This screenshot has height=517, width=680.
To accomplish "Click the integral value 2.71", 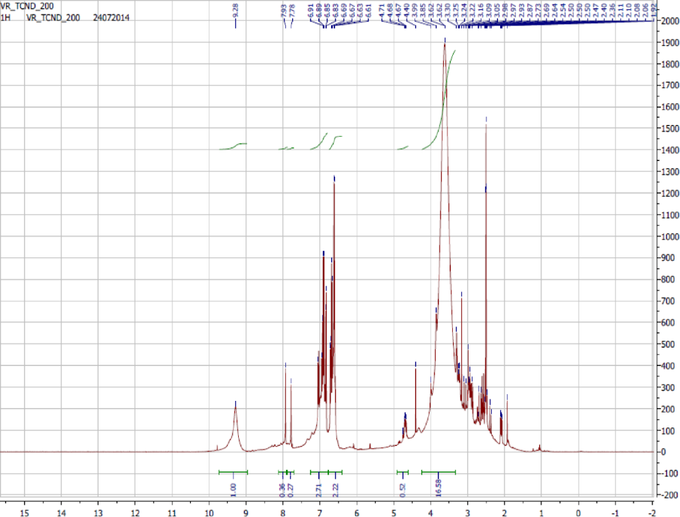I will pyautogui.click(x=319, y=489).
